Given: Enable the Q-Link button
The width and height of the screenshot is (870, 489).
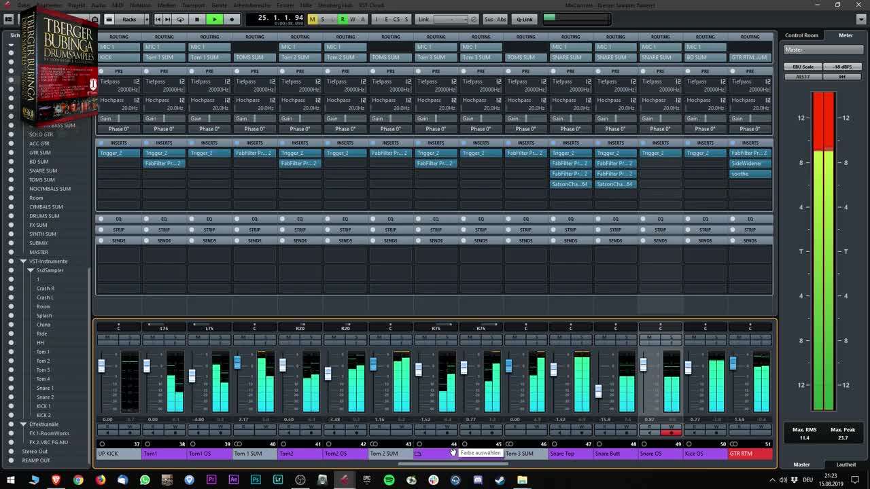Looking at the screenshot, I should click(525, 19).
